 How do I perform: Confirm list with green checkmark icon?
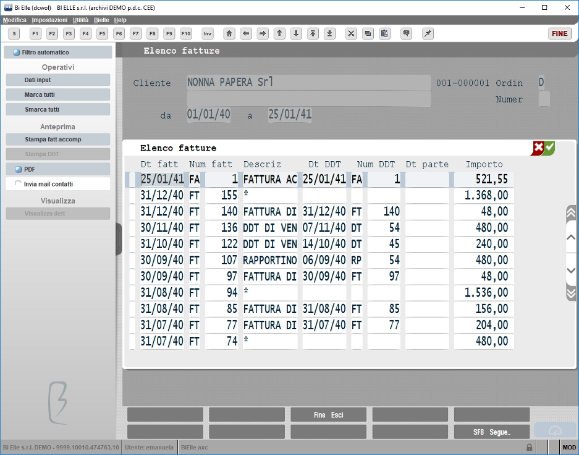point(550,148)
